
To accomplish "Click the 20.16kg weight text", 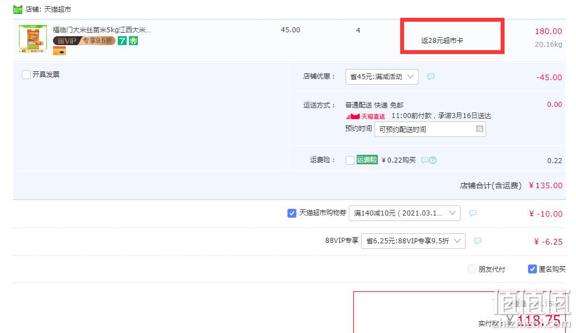I will pyautogui.click(x=548, y=45).
